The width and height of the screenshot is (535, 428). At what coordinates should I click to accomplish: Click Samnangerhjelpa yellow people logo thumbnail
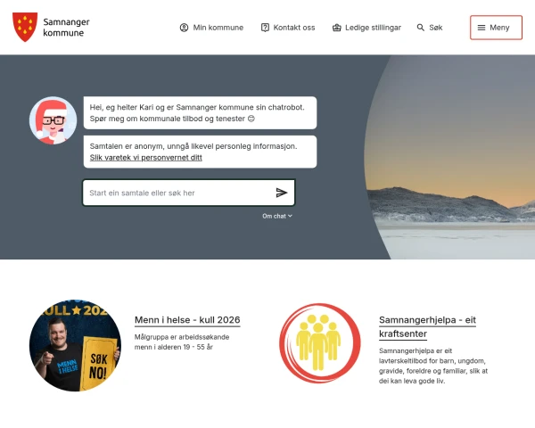[320, 343]
